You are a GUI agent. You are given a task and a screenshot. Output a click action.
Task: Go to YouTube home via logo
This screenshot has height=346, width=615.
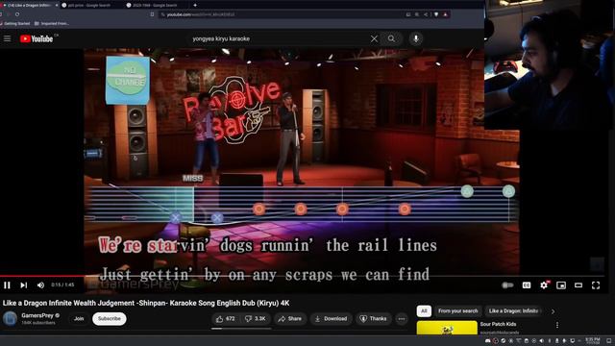[37, 38]
